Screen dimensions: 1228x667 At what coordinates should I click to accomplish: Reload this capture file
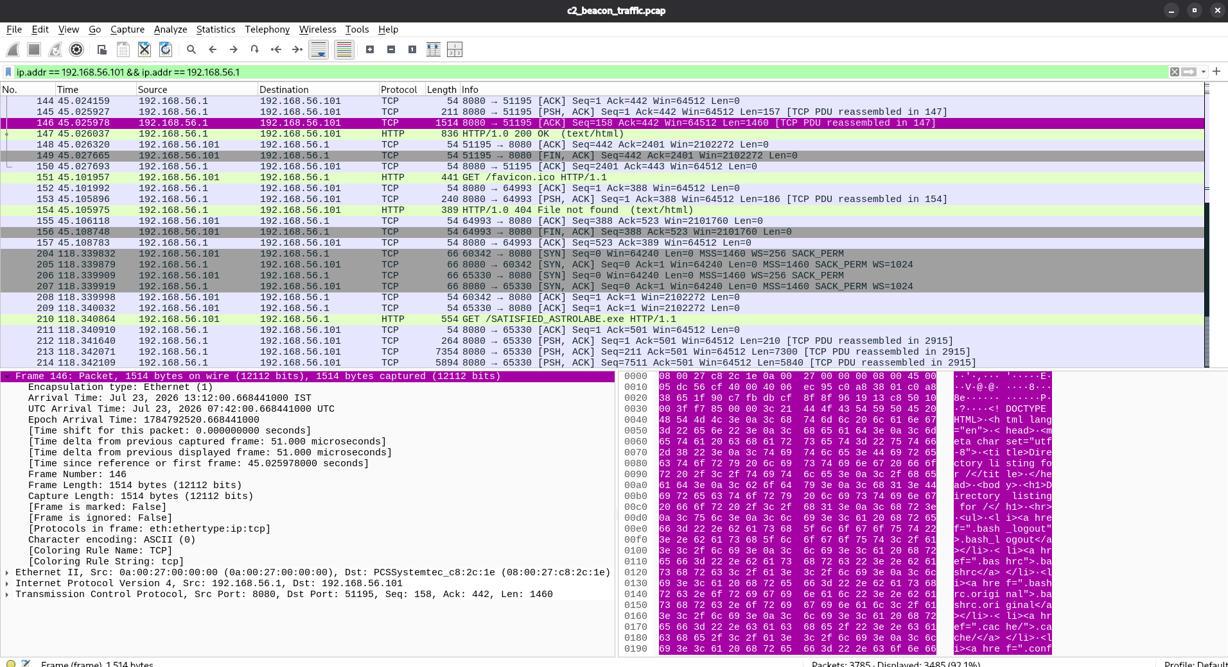coord(166,49)
